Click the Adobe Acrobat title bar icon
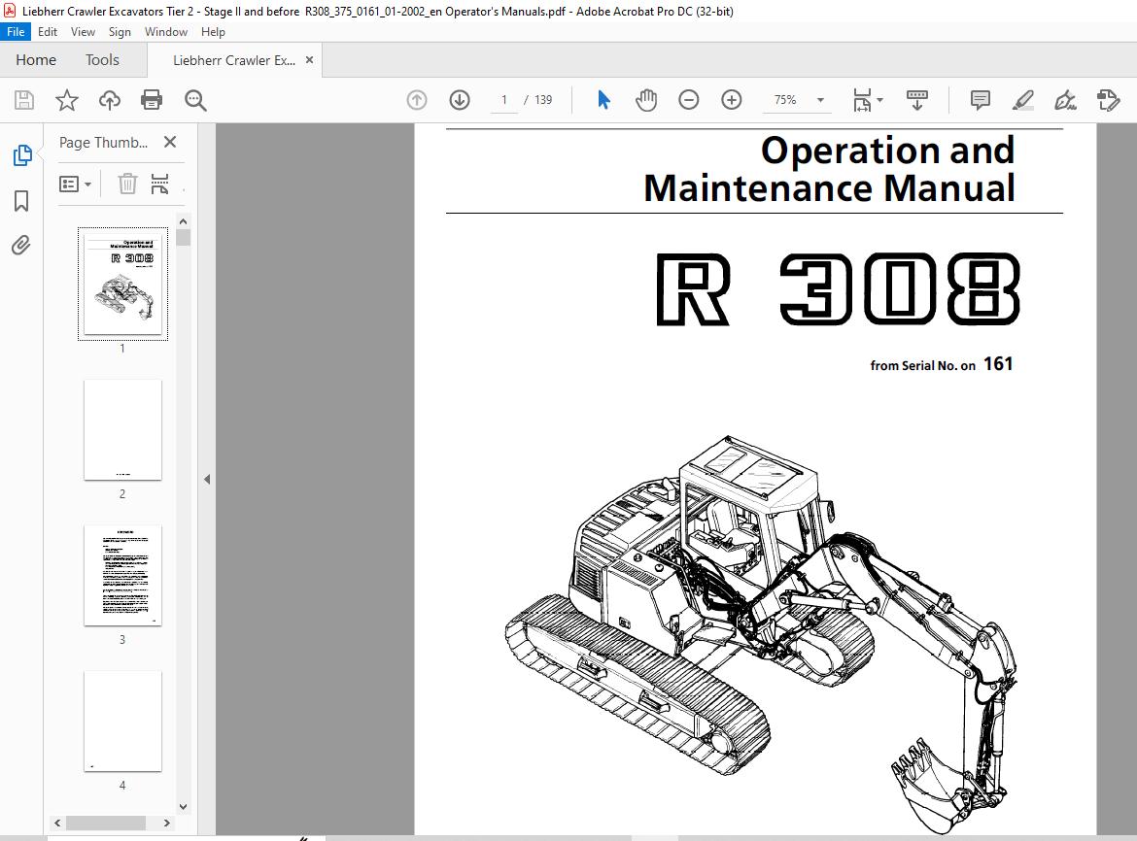 (x=10, y=11)
